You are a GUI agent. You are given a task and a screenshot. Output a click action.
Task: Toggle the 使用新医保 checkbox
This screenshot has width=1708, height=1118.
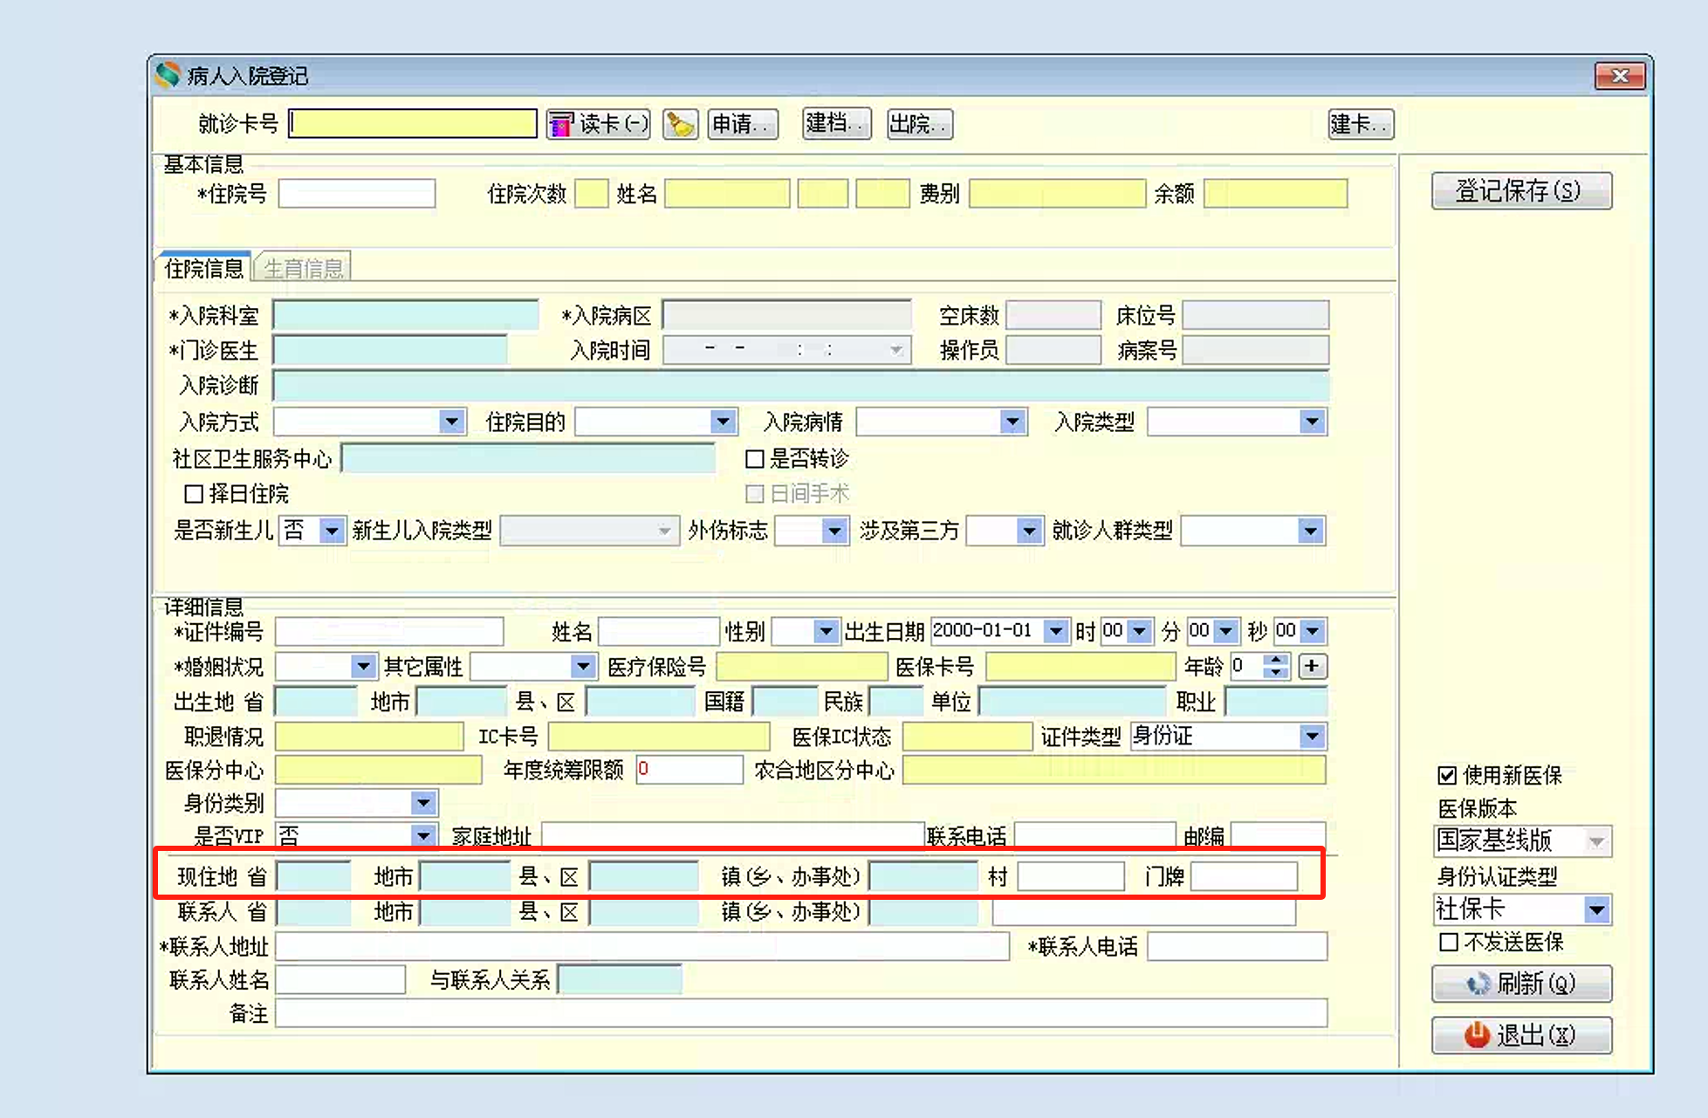click(x=1447, y=775)
